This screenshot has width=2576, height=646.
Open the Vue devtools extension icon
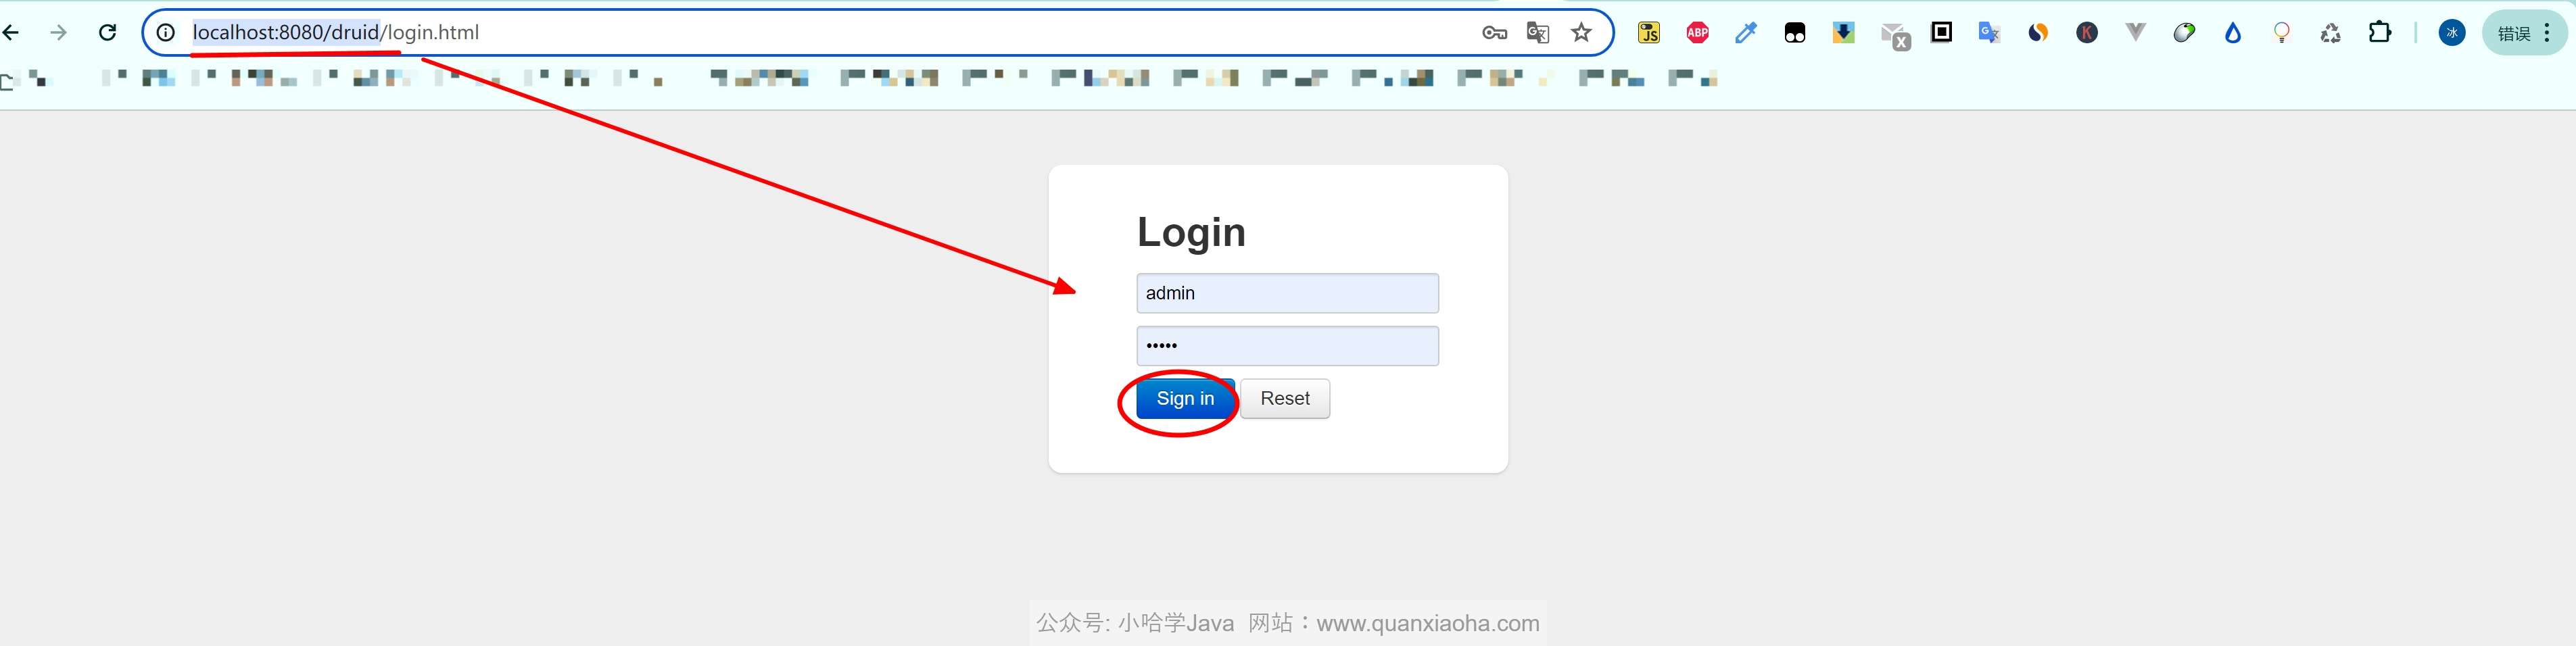(2135, 33)
